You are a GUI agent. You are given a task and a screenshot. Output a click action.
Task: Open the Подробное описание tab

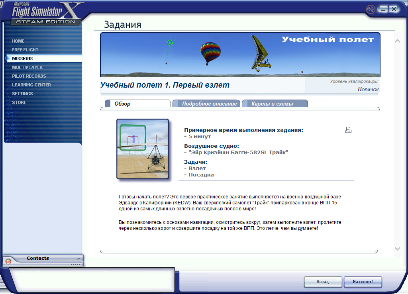[x=206, y=104]
